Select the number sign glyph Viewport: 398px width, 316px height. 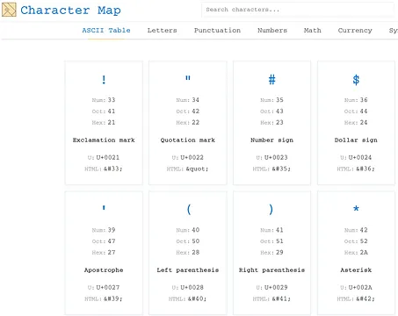(271, 80)
